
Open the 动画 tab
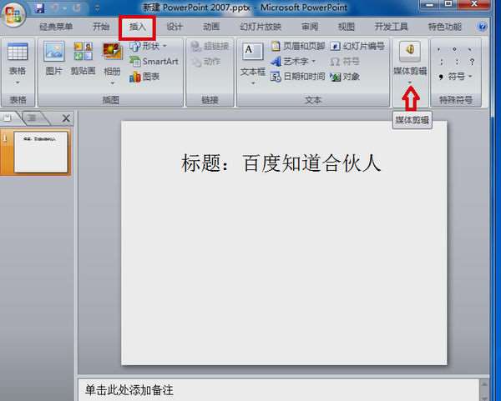[211, 27]
